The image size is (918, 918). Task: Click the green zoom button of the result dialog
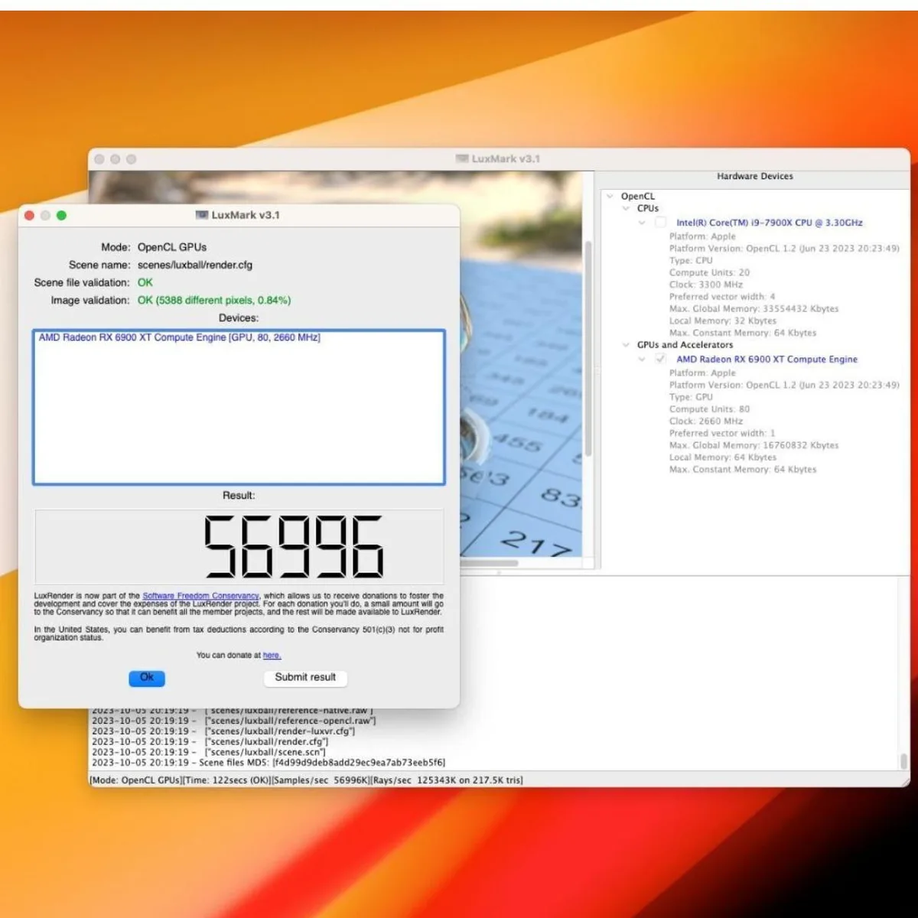coord(61,216)
